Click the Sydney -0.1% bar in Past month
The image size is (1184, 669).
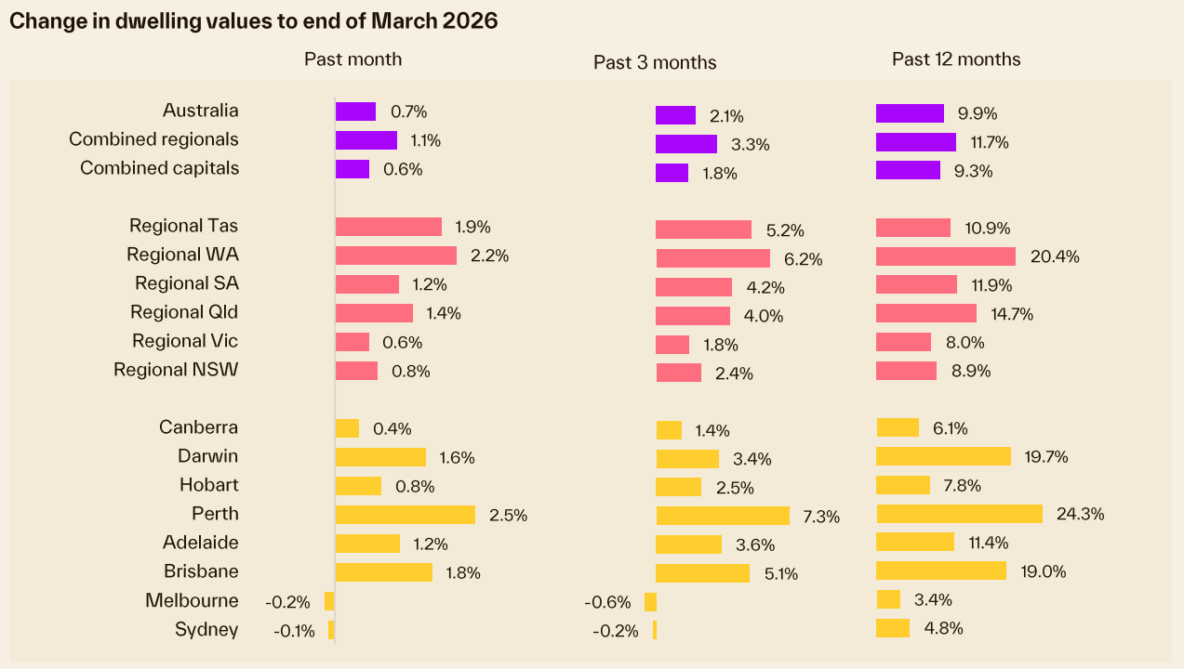pyautogui.click(x=331, y=630)
